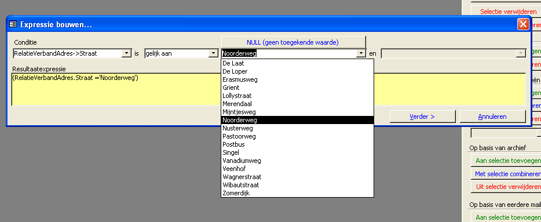
Task: Select De Laat from the street list
Action: [297, 63]
